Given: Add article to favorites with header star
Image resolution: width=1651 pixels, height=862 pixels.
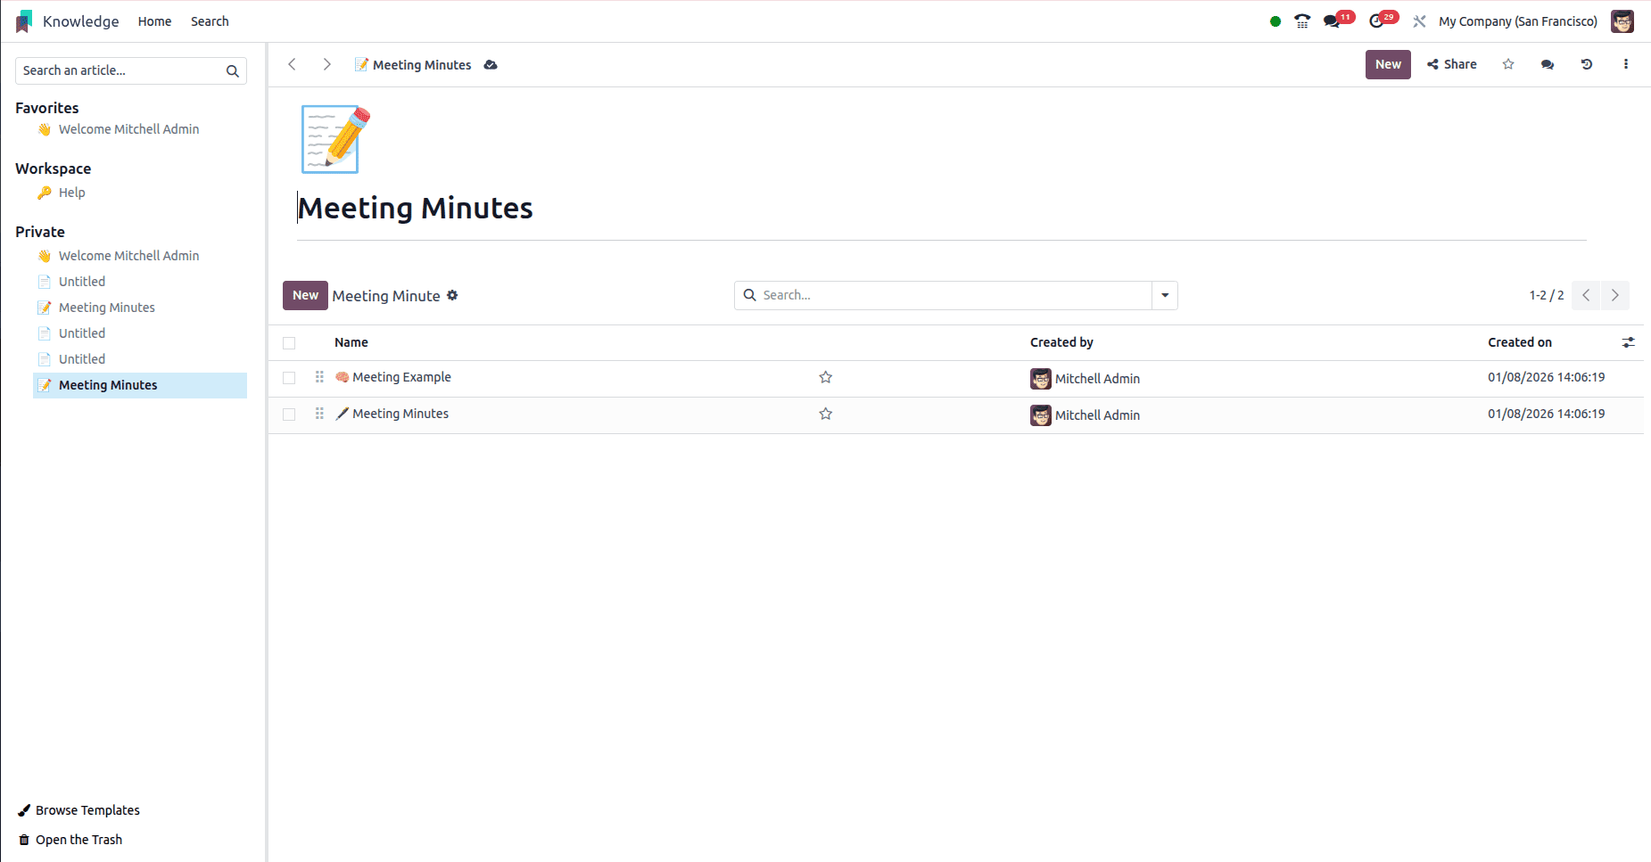Looking at the screenshot, I should 1508,64.
